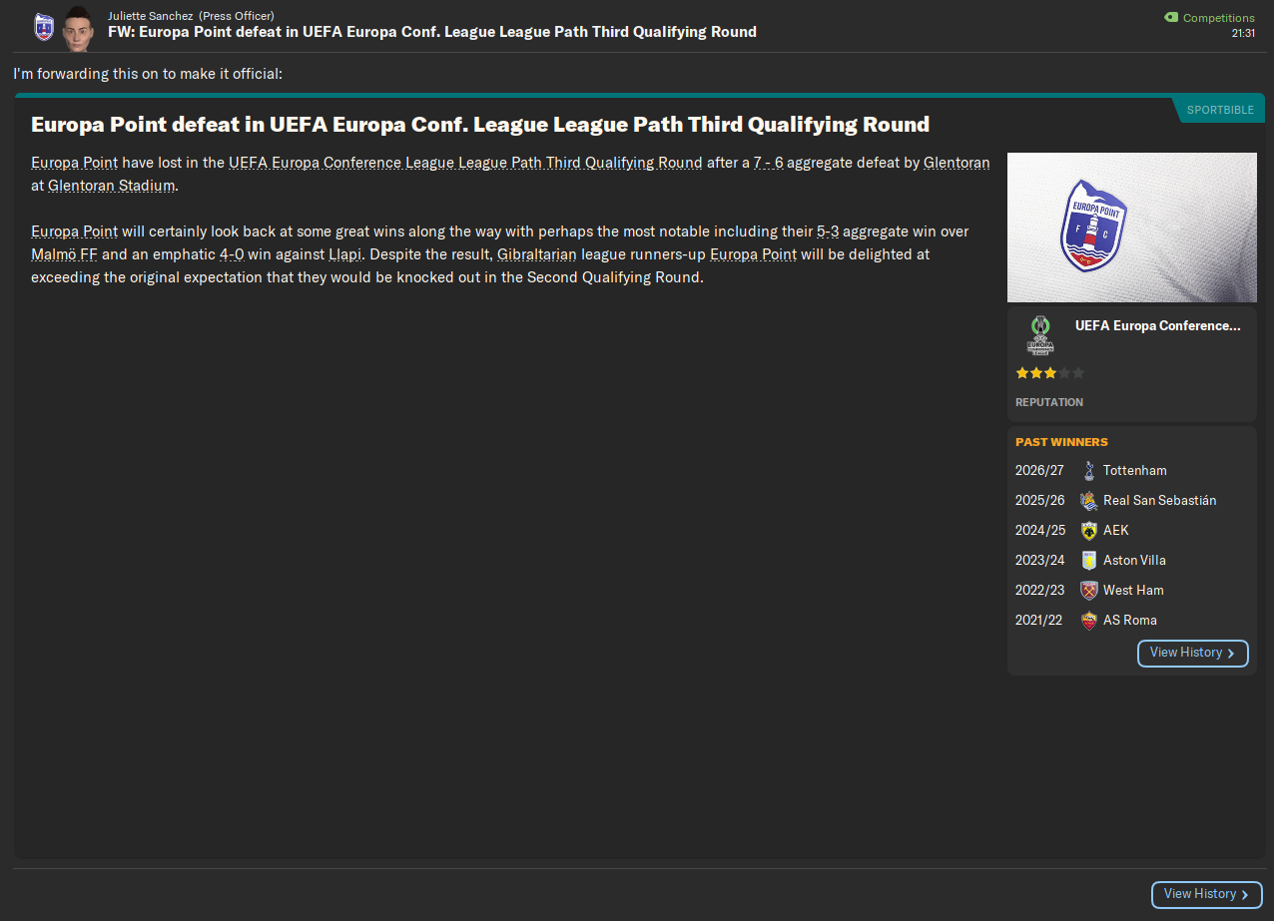The image size is (1274, 921).
Task: Click the FW: message subject line
Action: coord(432,32)
